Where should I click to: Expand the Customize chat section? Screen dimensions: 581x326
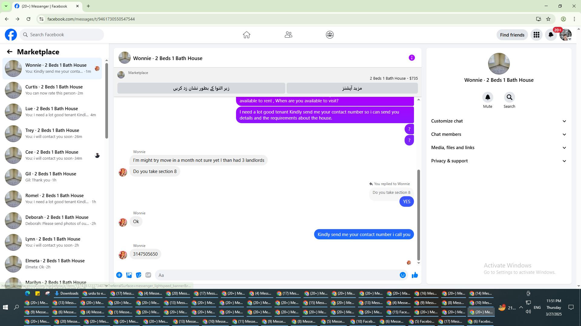coord(499,121)
